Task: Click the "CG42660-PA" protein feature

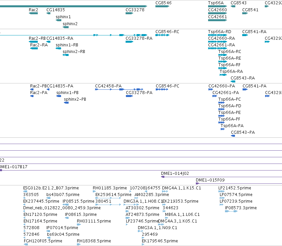Action: click(222, 86)
